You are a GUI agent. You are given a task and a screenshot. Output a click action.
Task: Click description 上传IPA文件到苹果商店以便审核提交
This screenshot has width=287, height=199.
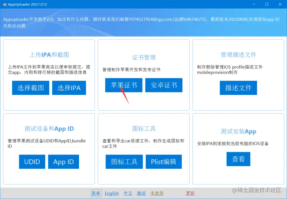pos(49,70)
